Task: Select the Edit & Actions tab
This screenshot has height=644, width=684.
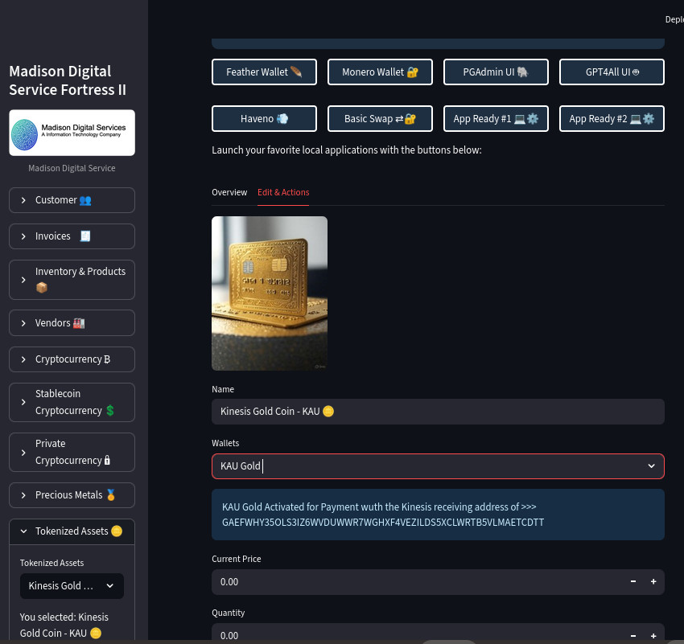Action: [x=283, y=192]
